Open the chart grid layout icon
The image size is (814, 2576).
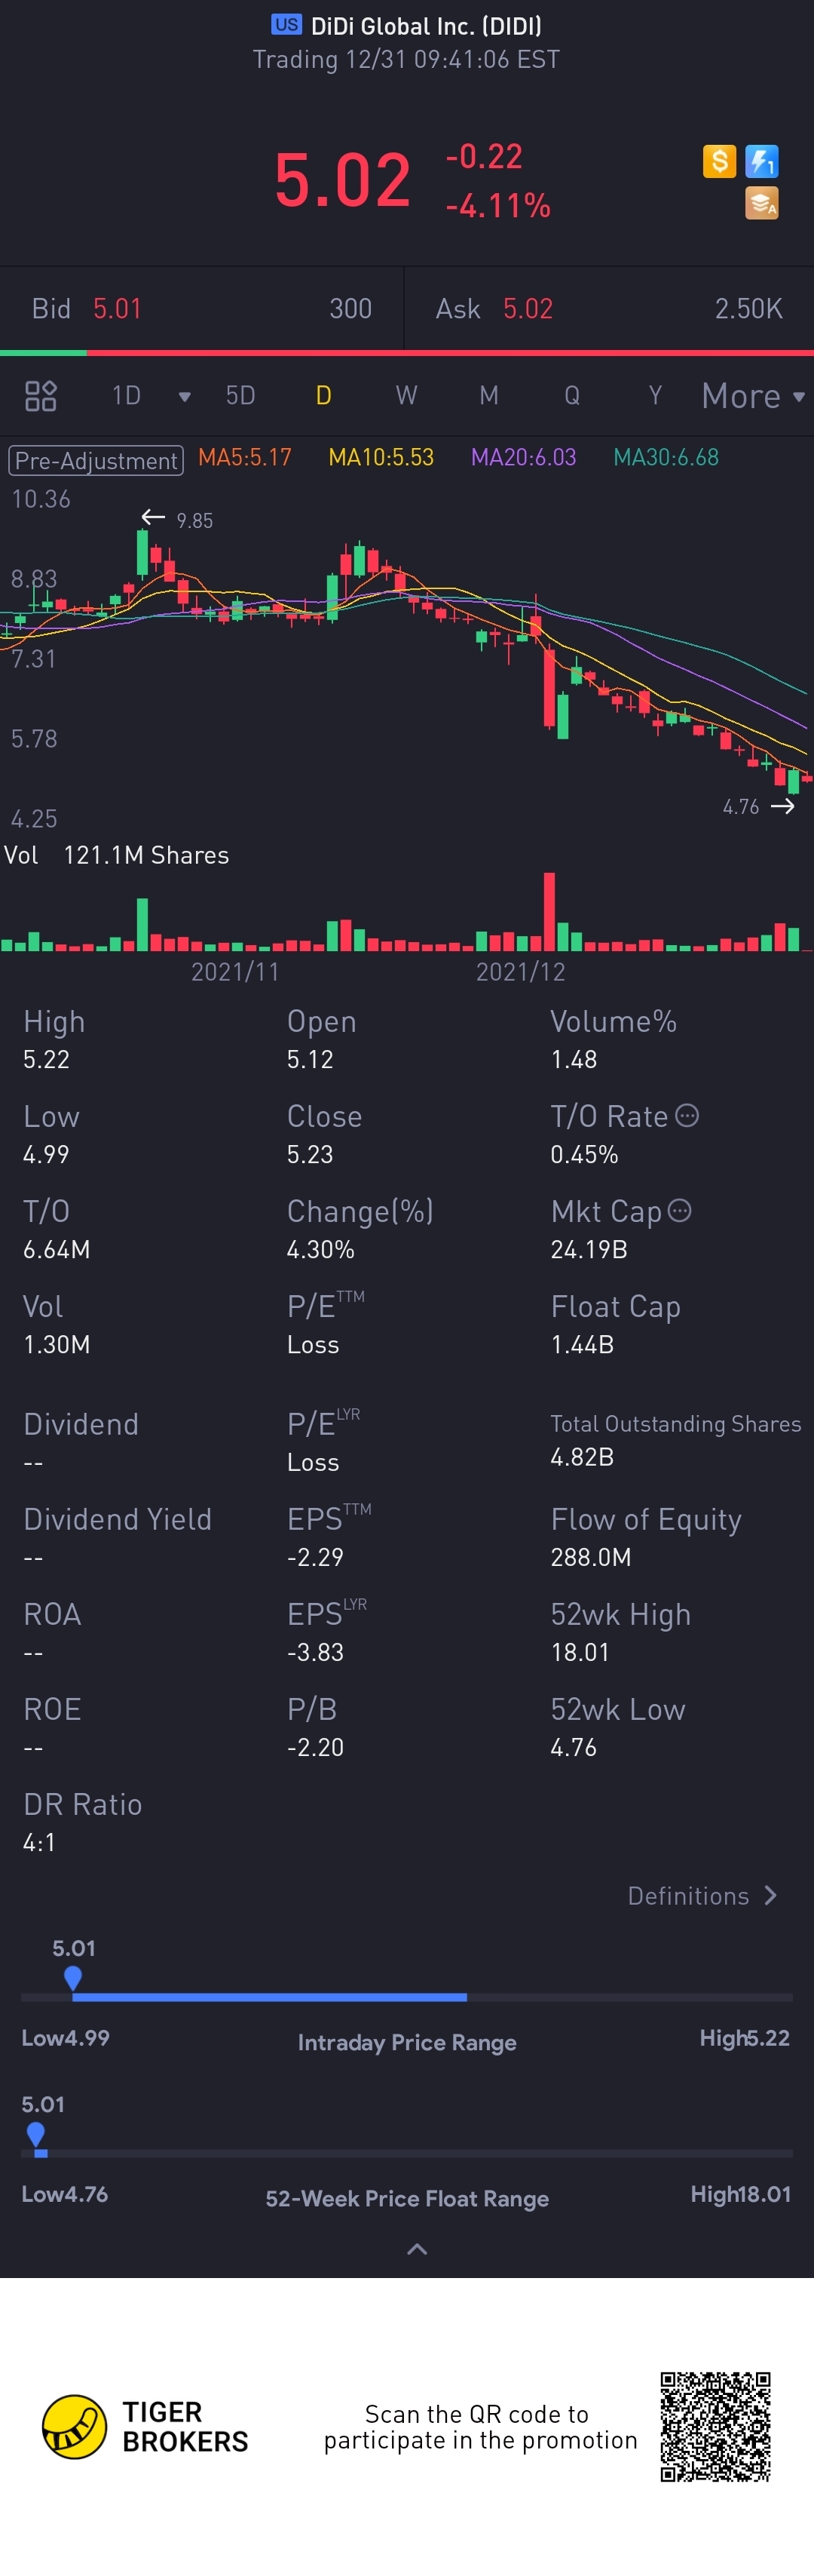41,396
